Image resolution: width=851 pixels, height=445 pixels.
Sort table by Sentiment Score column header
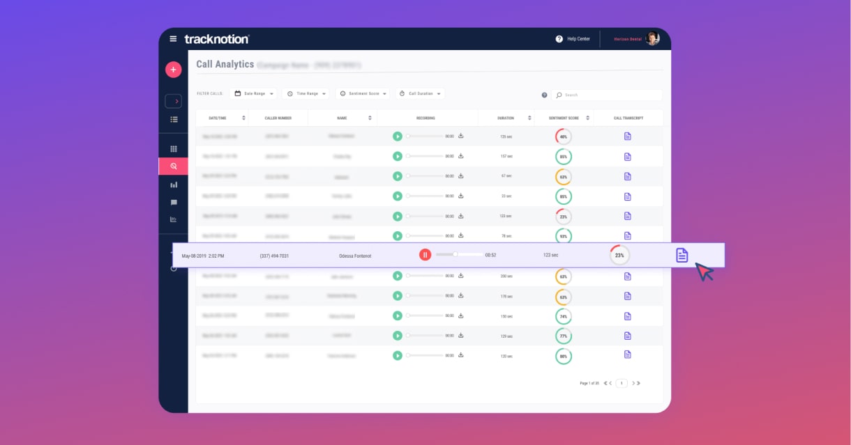(587, 118)
